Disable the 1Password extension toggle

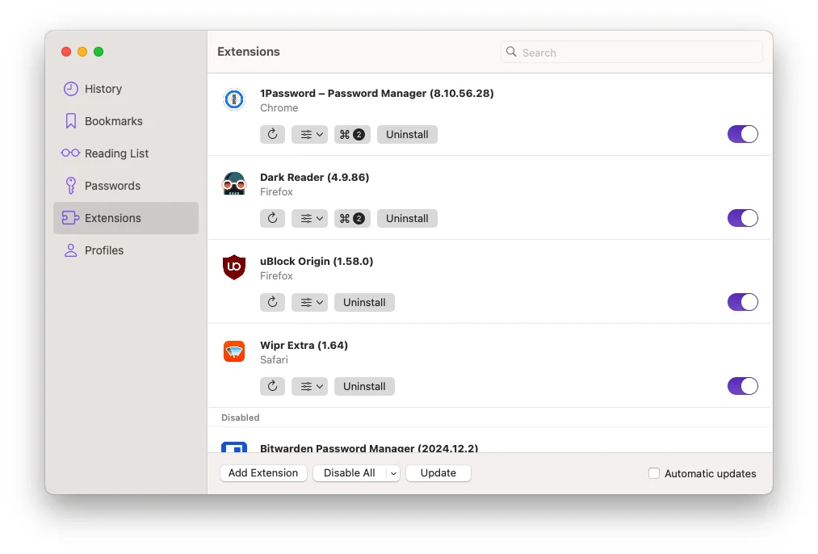(x=742, y=135)
